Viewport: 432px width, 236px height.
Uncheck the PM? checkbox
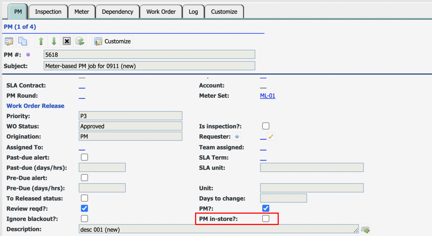(x=266, y=208)
